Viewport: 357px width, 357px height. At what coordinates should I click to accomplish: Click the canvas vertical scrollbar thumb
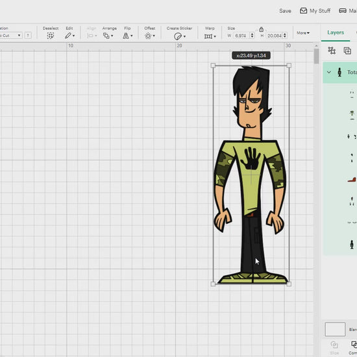click(x=316, y=56)
